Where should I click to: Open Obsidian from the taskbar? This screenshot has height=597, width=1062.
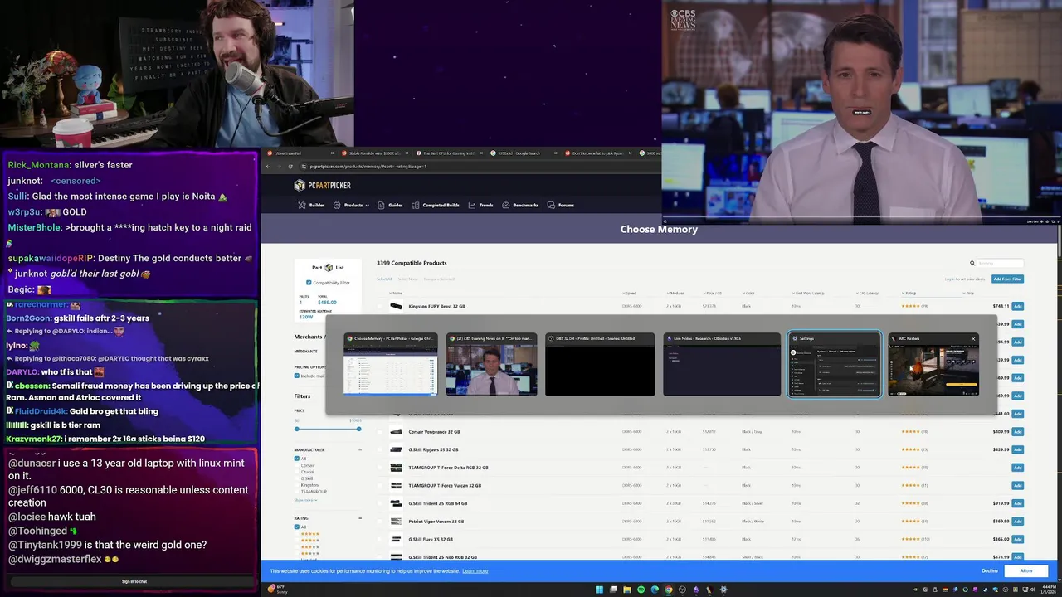(x=696, y=590)
